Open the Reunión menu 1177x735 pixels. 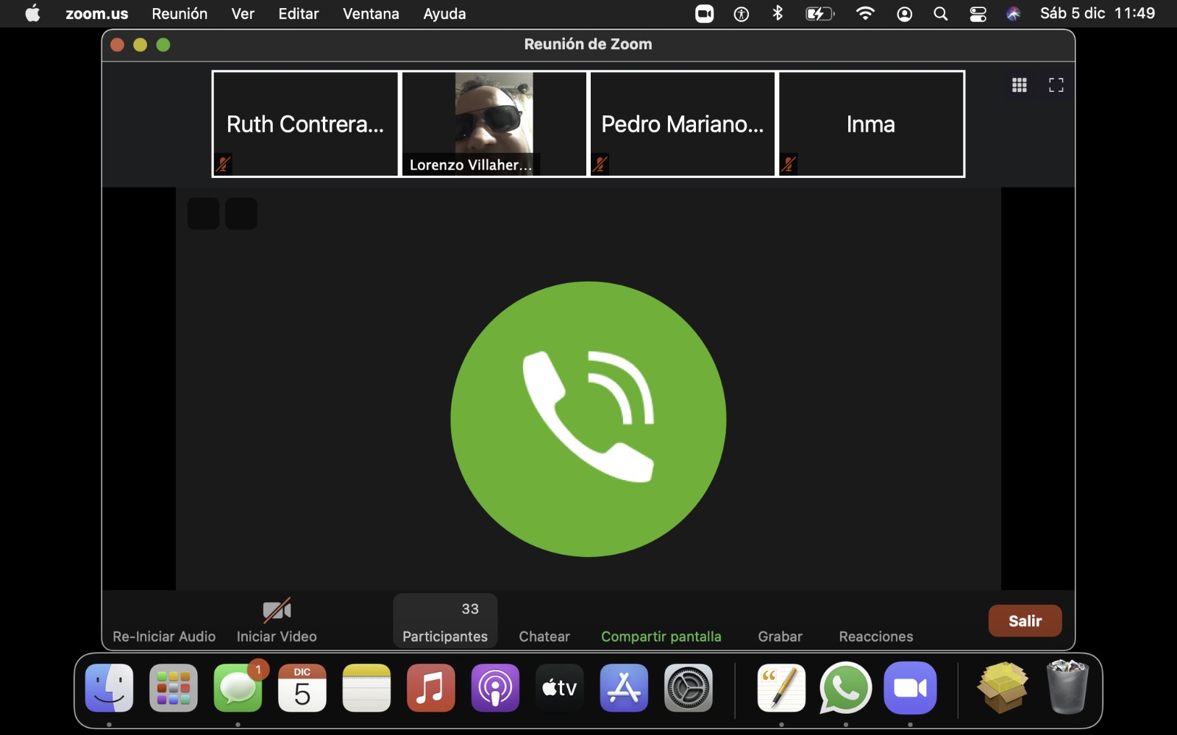pos(179,13)
